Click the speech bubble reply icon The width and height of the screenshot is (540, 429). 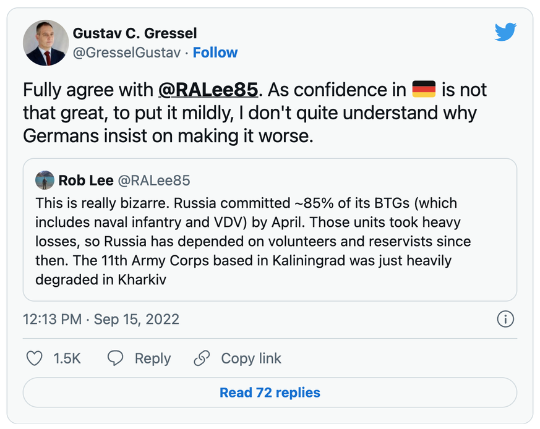coord(116,358)
